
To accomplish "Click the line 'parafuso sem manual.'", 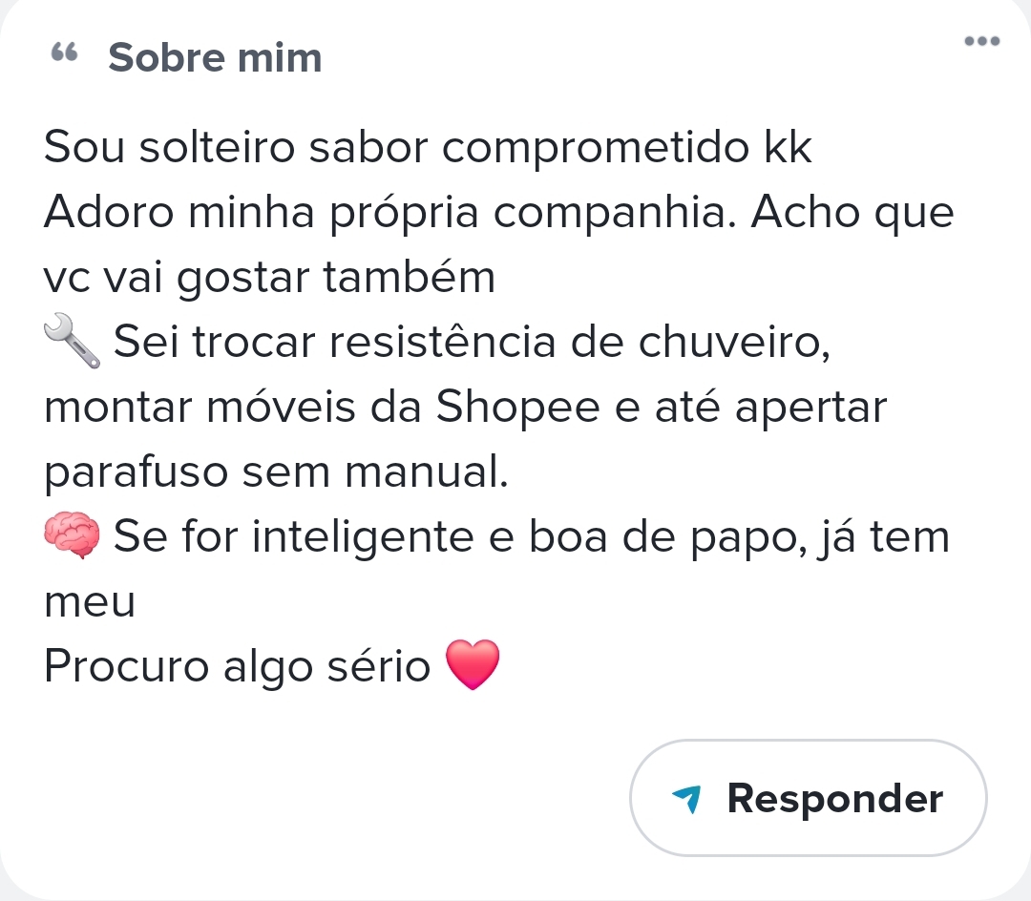I will point(276,472).
